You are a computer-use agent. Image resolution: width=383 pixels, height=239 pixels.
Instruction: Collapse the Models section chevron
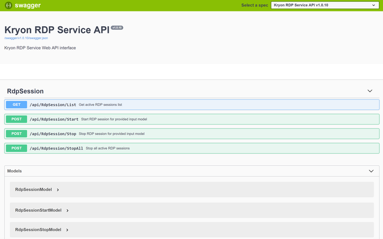tap(371, 171)
